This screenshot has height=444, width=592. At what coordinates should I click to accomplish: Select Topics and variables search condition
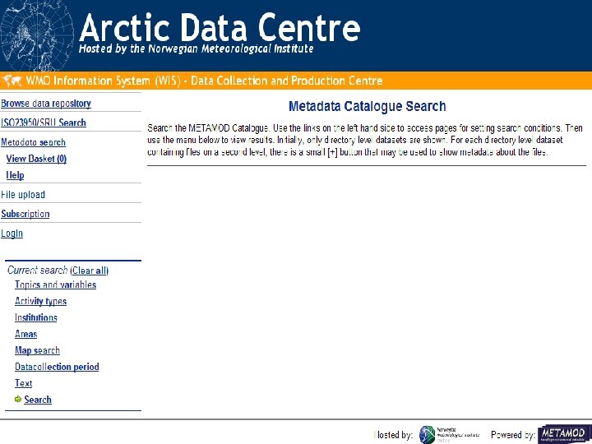click(55, 285)
